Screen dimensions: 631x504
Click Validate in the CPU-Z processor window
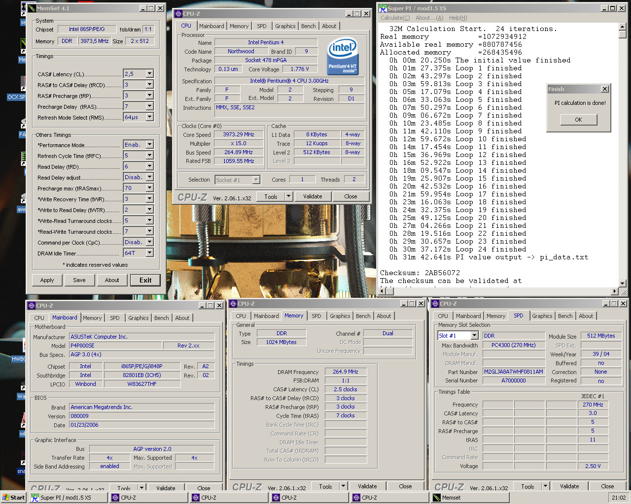click(x=313, y=196)
